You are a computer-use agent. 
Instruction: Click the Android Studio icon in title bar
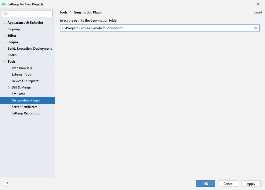point(4,4)
